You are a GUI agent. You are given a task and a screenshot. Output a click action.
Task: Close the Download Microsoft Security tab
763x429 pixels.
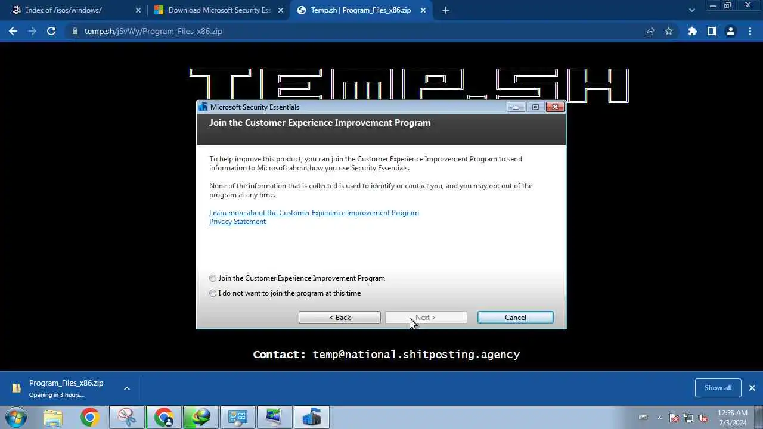pyautogui.click(x=280, y=10)
